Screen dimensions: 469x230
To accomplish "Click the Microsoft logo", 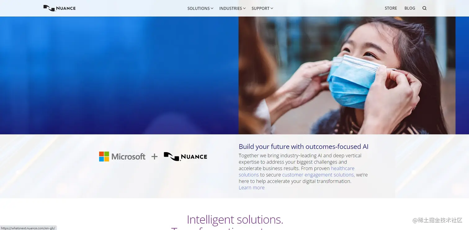I will pos(122,156).
